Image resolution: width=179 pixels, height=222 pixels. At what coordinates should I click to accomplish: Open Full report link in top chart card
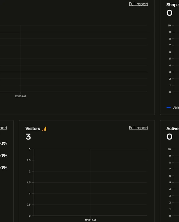138,4
